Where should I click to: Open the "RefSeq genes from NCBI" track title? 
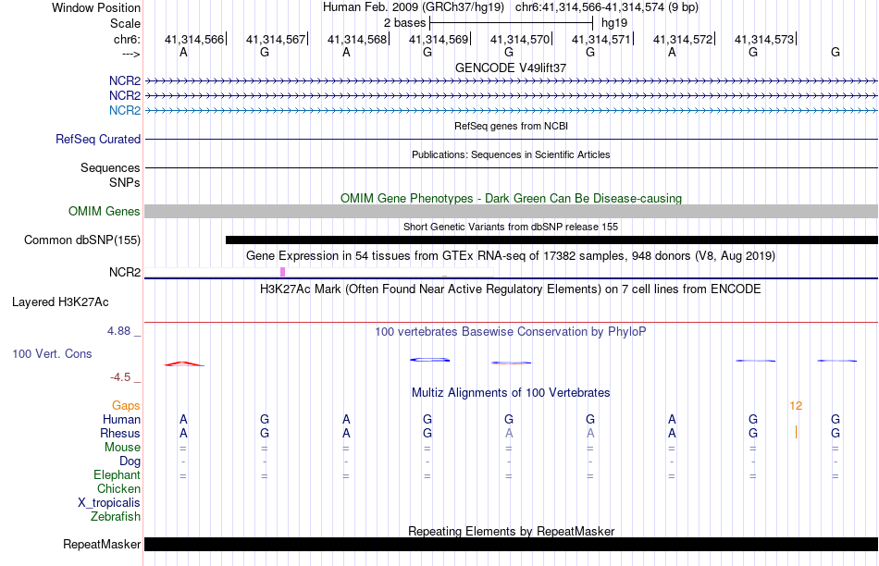[x=511, y=126]
